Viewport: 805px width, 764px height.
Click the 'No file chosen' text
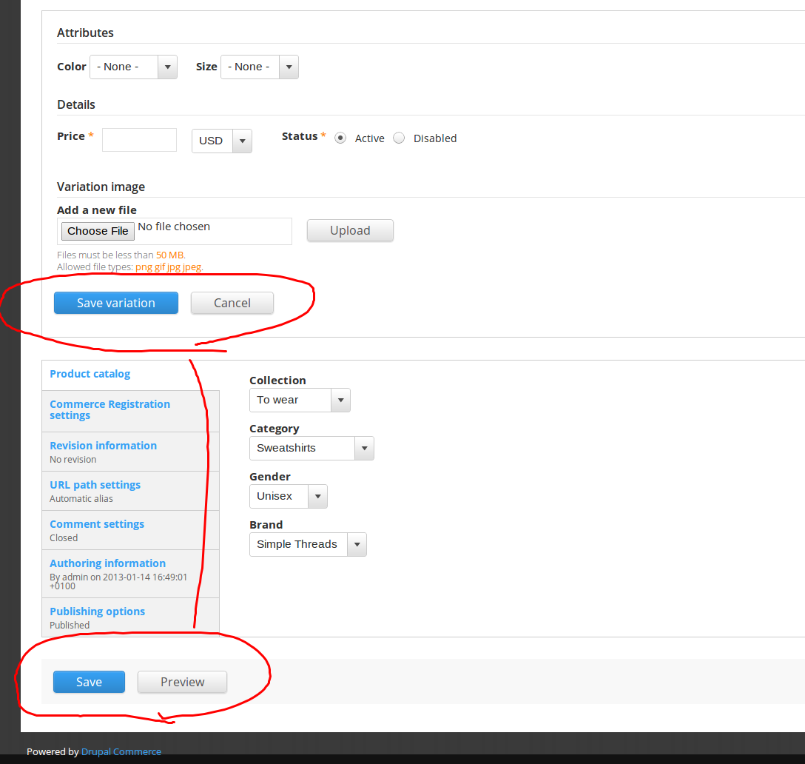(174, 227)
